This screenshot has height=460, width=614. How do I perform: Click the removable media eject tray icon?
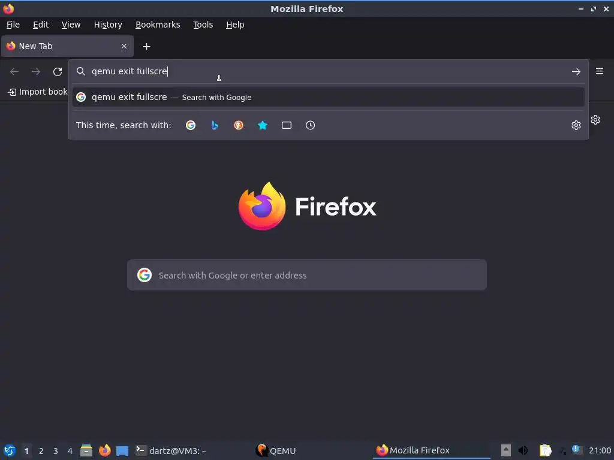point(506,450)
